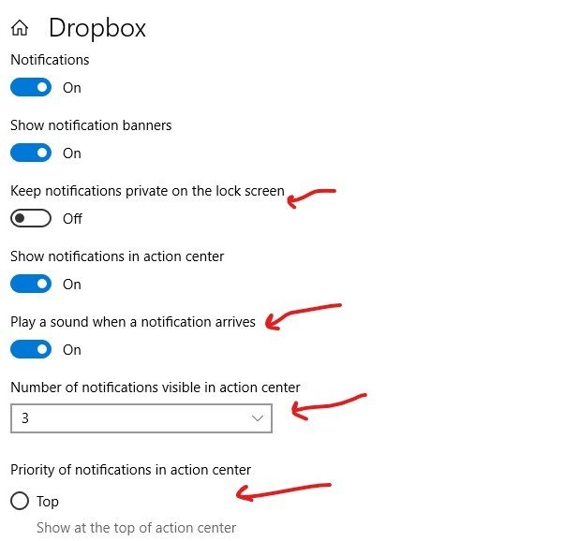This screenshot has width=564, height=541.
Task: Click 'Play a sound when a notification arrives' label
Action: (133, 322)
